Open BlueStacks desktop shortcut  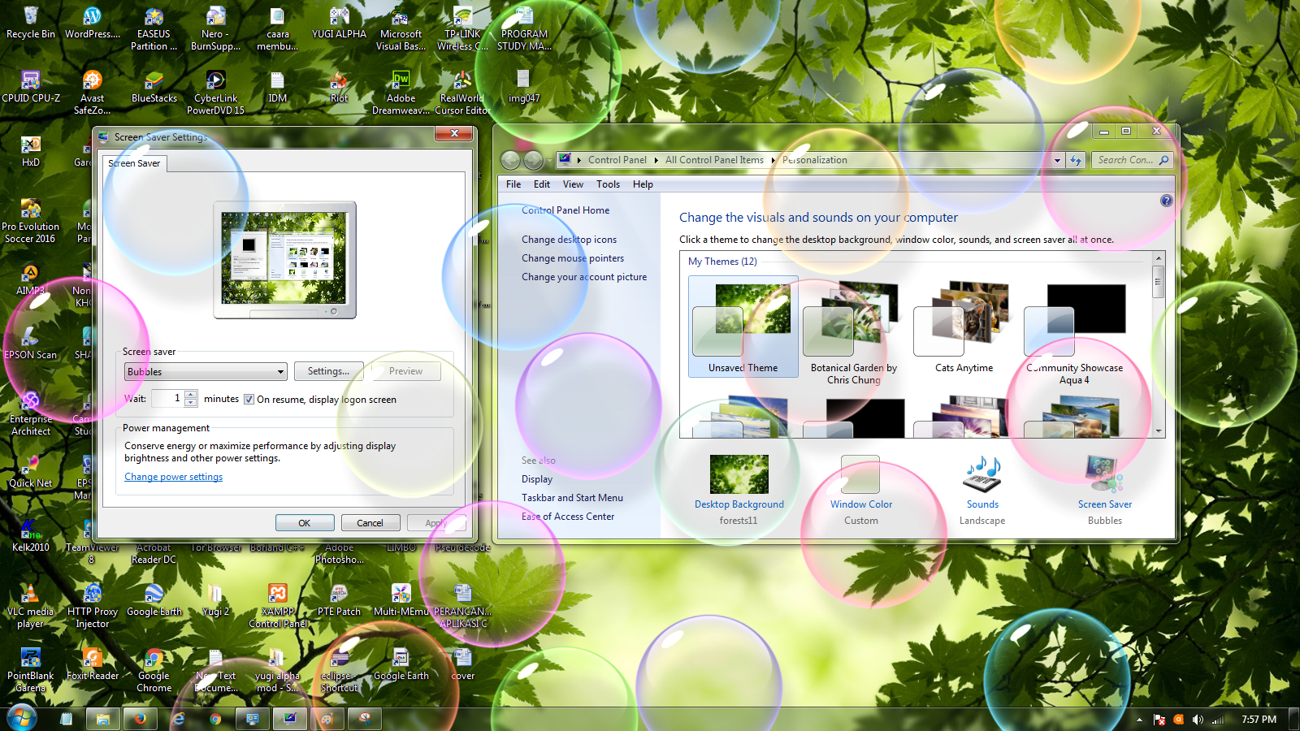pos(154,87)
